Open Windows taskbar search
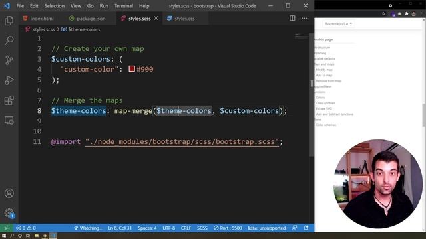The image size is (426, 239). click(x=12, y=236)
